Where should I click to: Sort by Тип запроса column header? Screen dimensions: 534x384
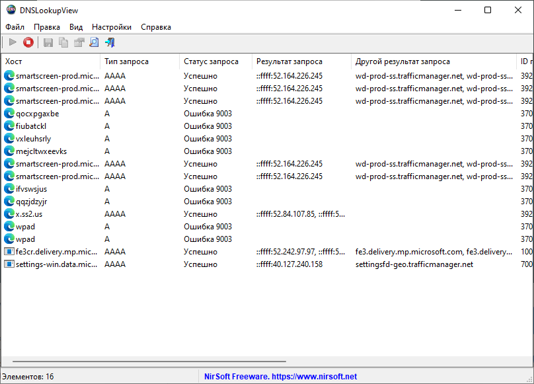[x=140, y=61]
